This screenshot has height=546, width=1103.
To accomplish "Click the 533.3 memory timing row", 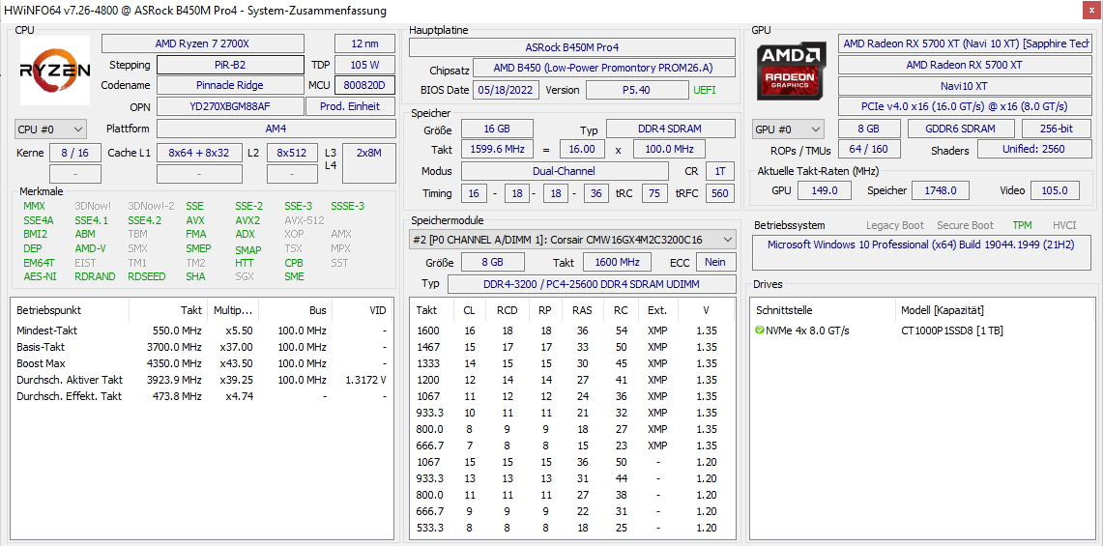I will [x=572, y=528].
